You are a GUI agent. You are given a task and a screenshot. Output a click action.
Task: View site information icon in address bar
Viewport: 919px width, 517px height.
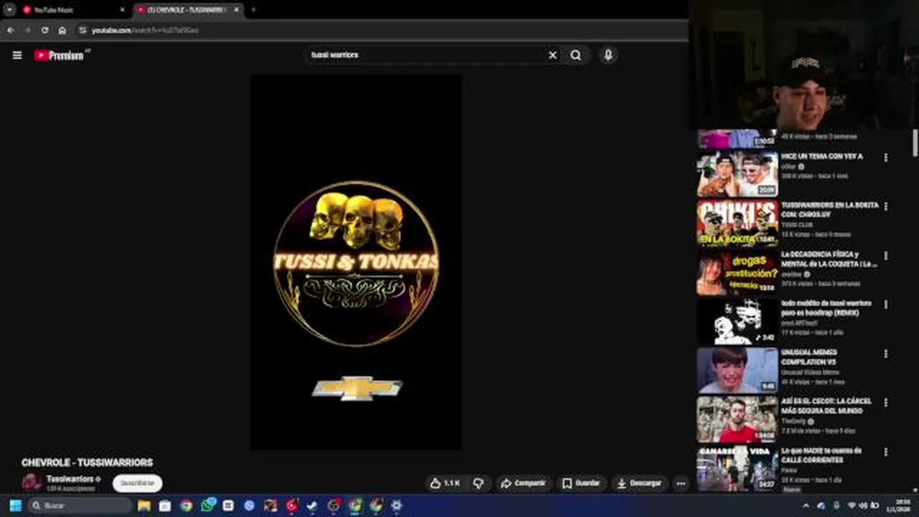[83, 30]
